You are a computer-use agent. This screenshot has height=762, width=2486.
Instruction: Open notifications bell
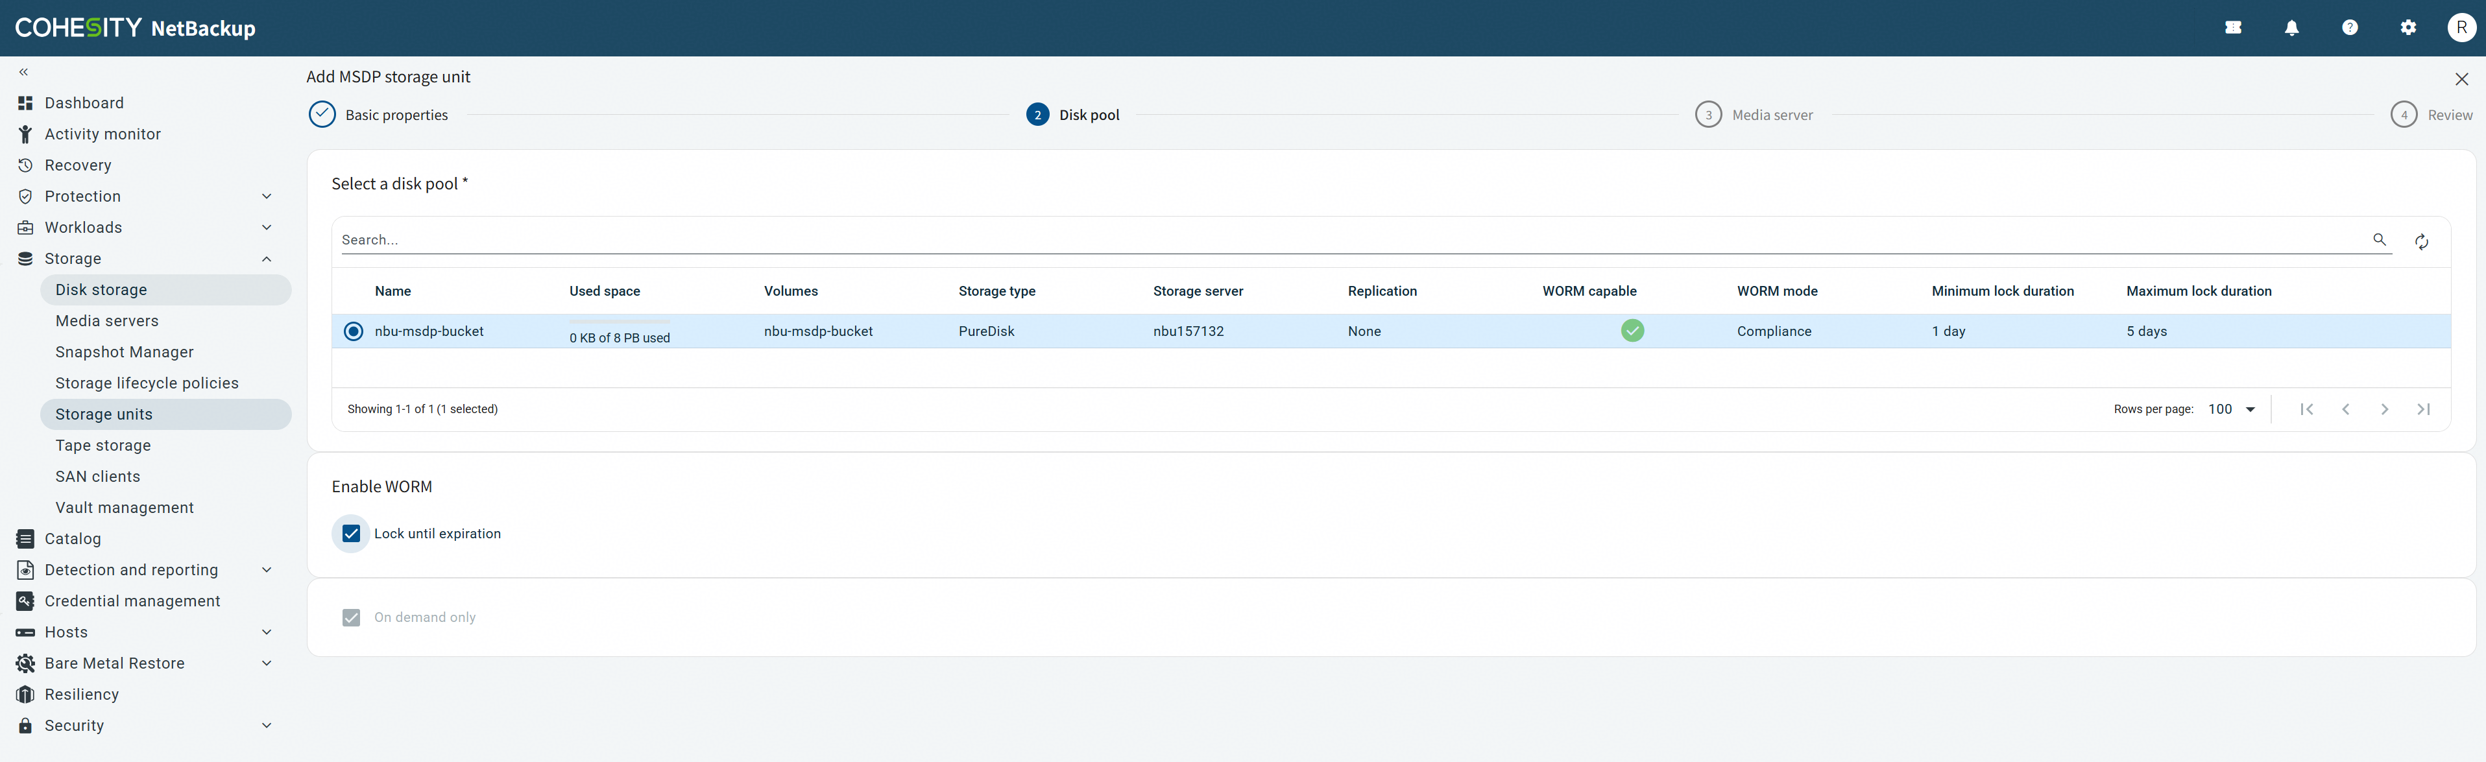click(x=2291, y=28)
